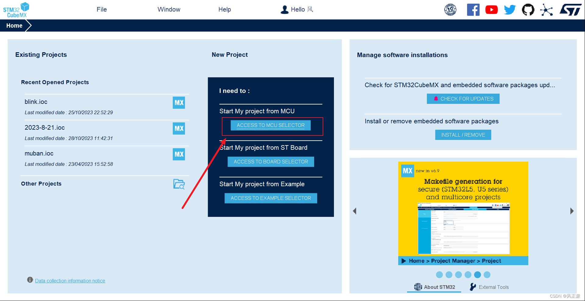
Task: Click Install / Remove button
Action: tap(463, 135)
